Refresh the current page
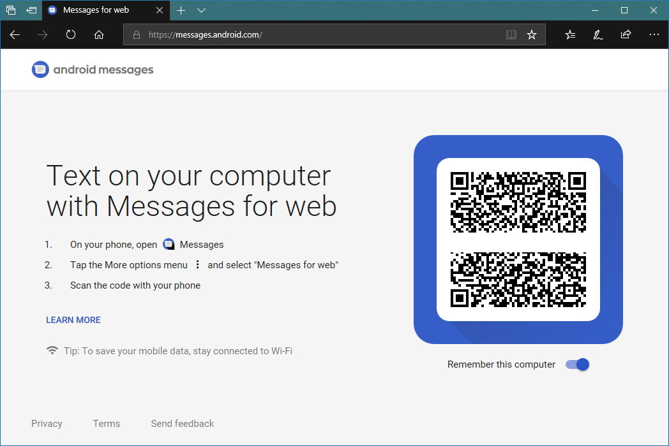 [70, 34]
